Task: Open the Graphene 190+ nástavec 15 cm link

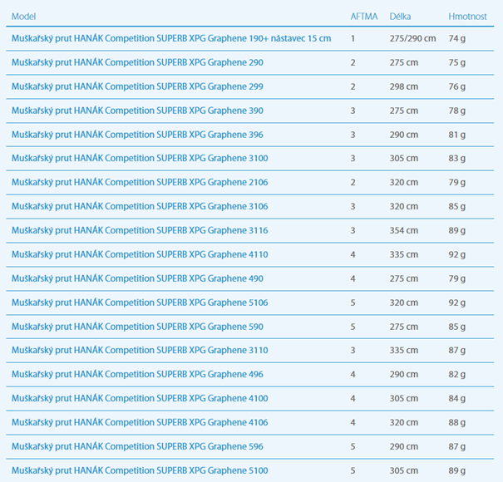Action: (x=170, y=38)
